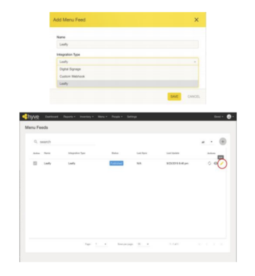Click the hyve logo
This screenshot has height=276, width=255.
[x=31, y=116]
